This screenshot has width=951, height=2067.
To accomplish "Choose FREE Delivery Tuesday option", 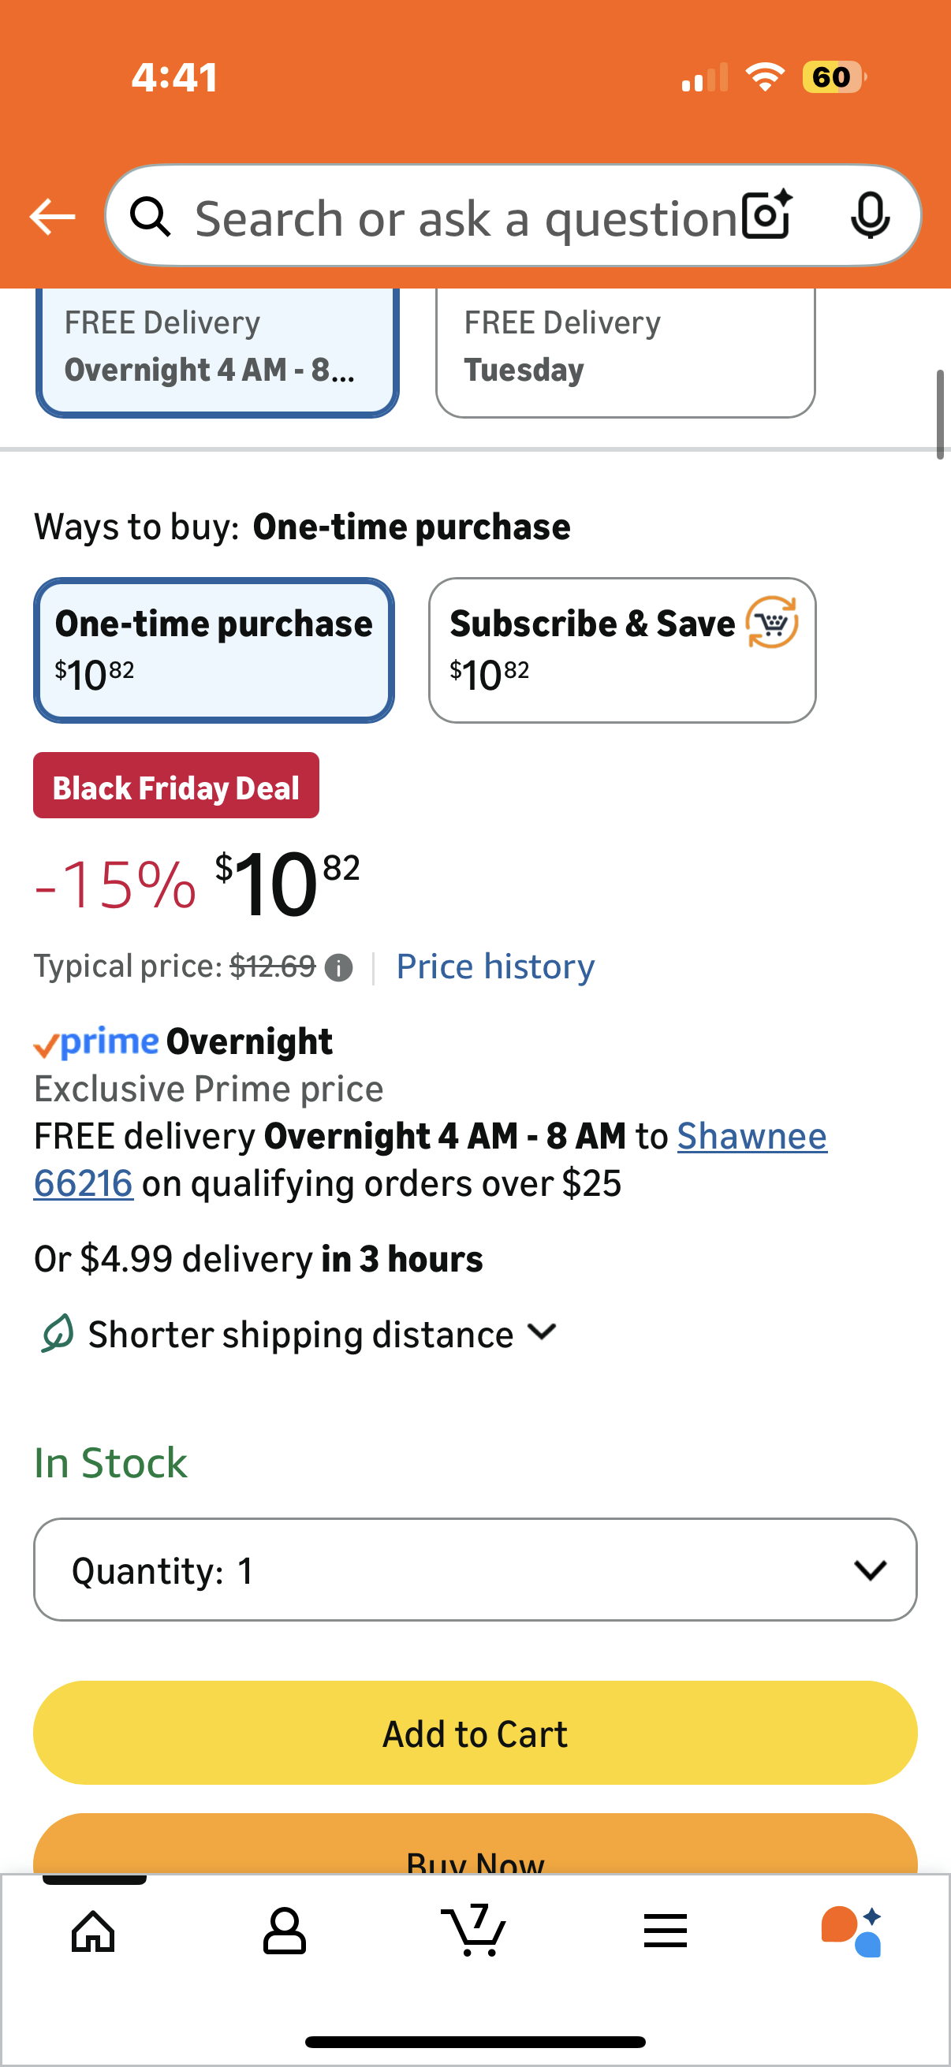I will (x=625, y=349).
